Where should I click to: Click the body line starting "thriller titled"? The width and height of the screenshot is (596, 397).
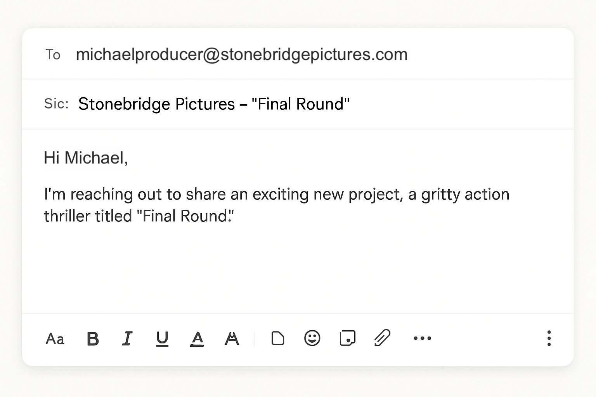tap(139, 216)
